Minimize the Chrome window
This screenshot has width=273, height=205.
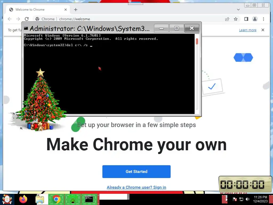coord(248,5)
